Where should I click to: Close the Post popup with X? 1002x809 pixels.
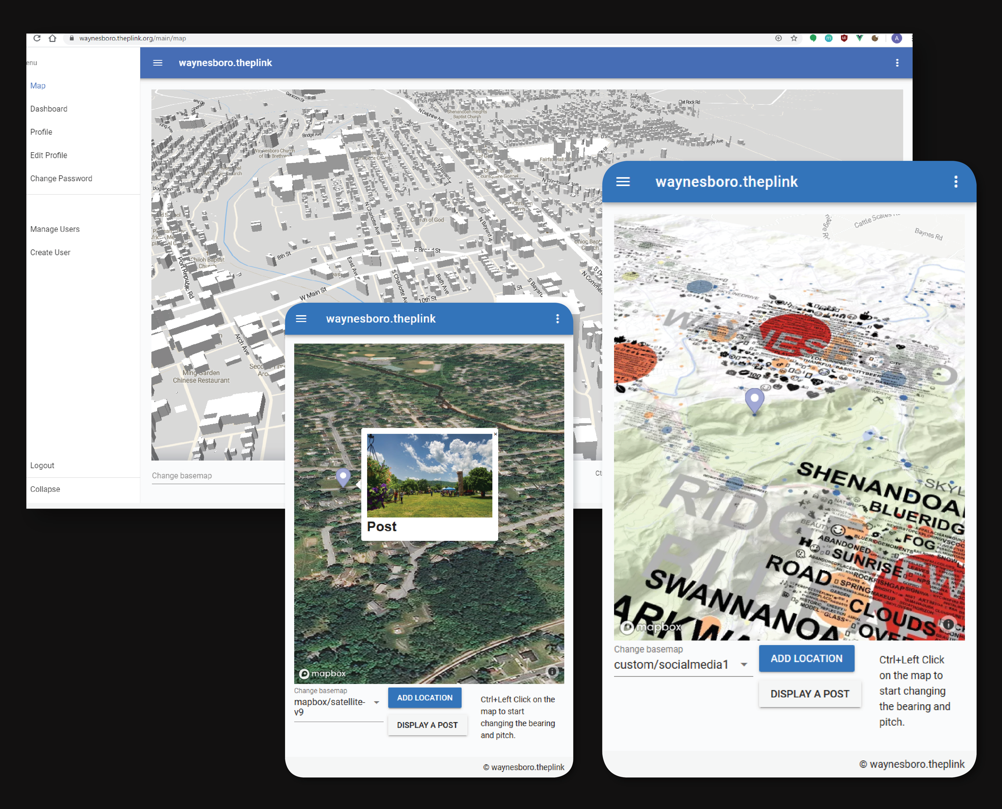click(x=495, y=434)
